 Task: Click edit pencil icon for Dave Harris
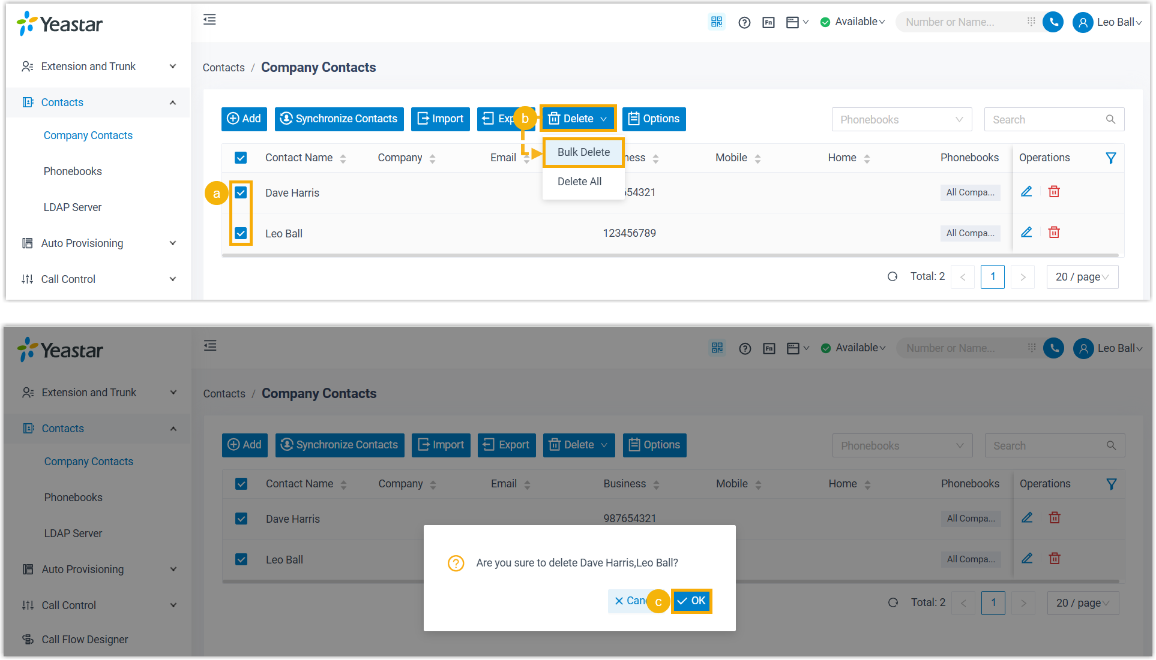[1026, 192]
